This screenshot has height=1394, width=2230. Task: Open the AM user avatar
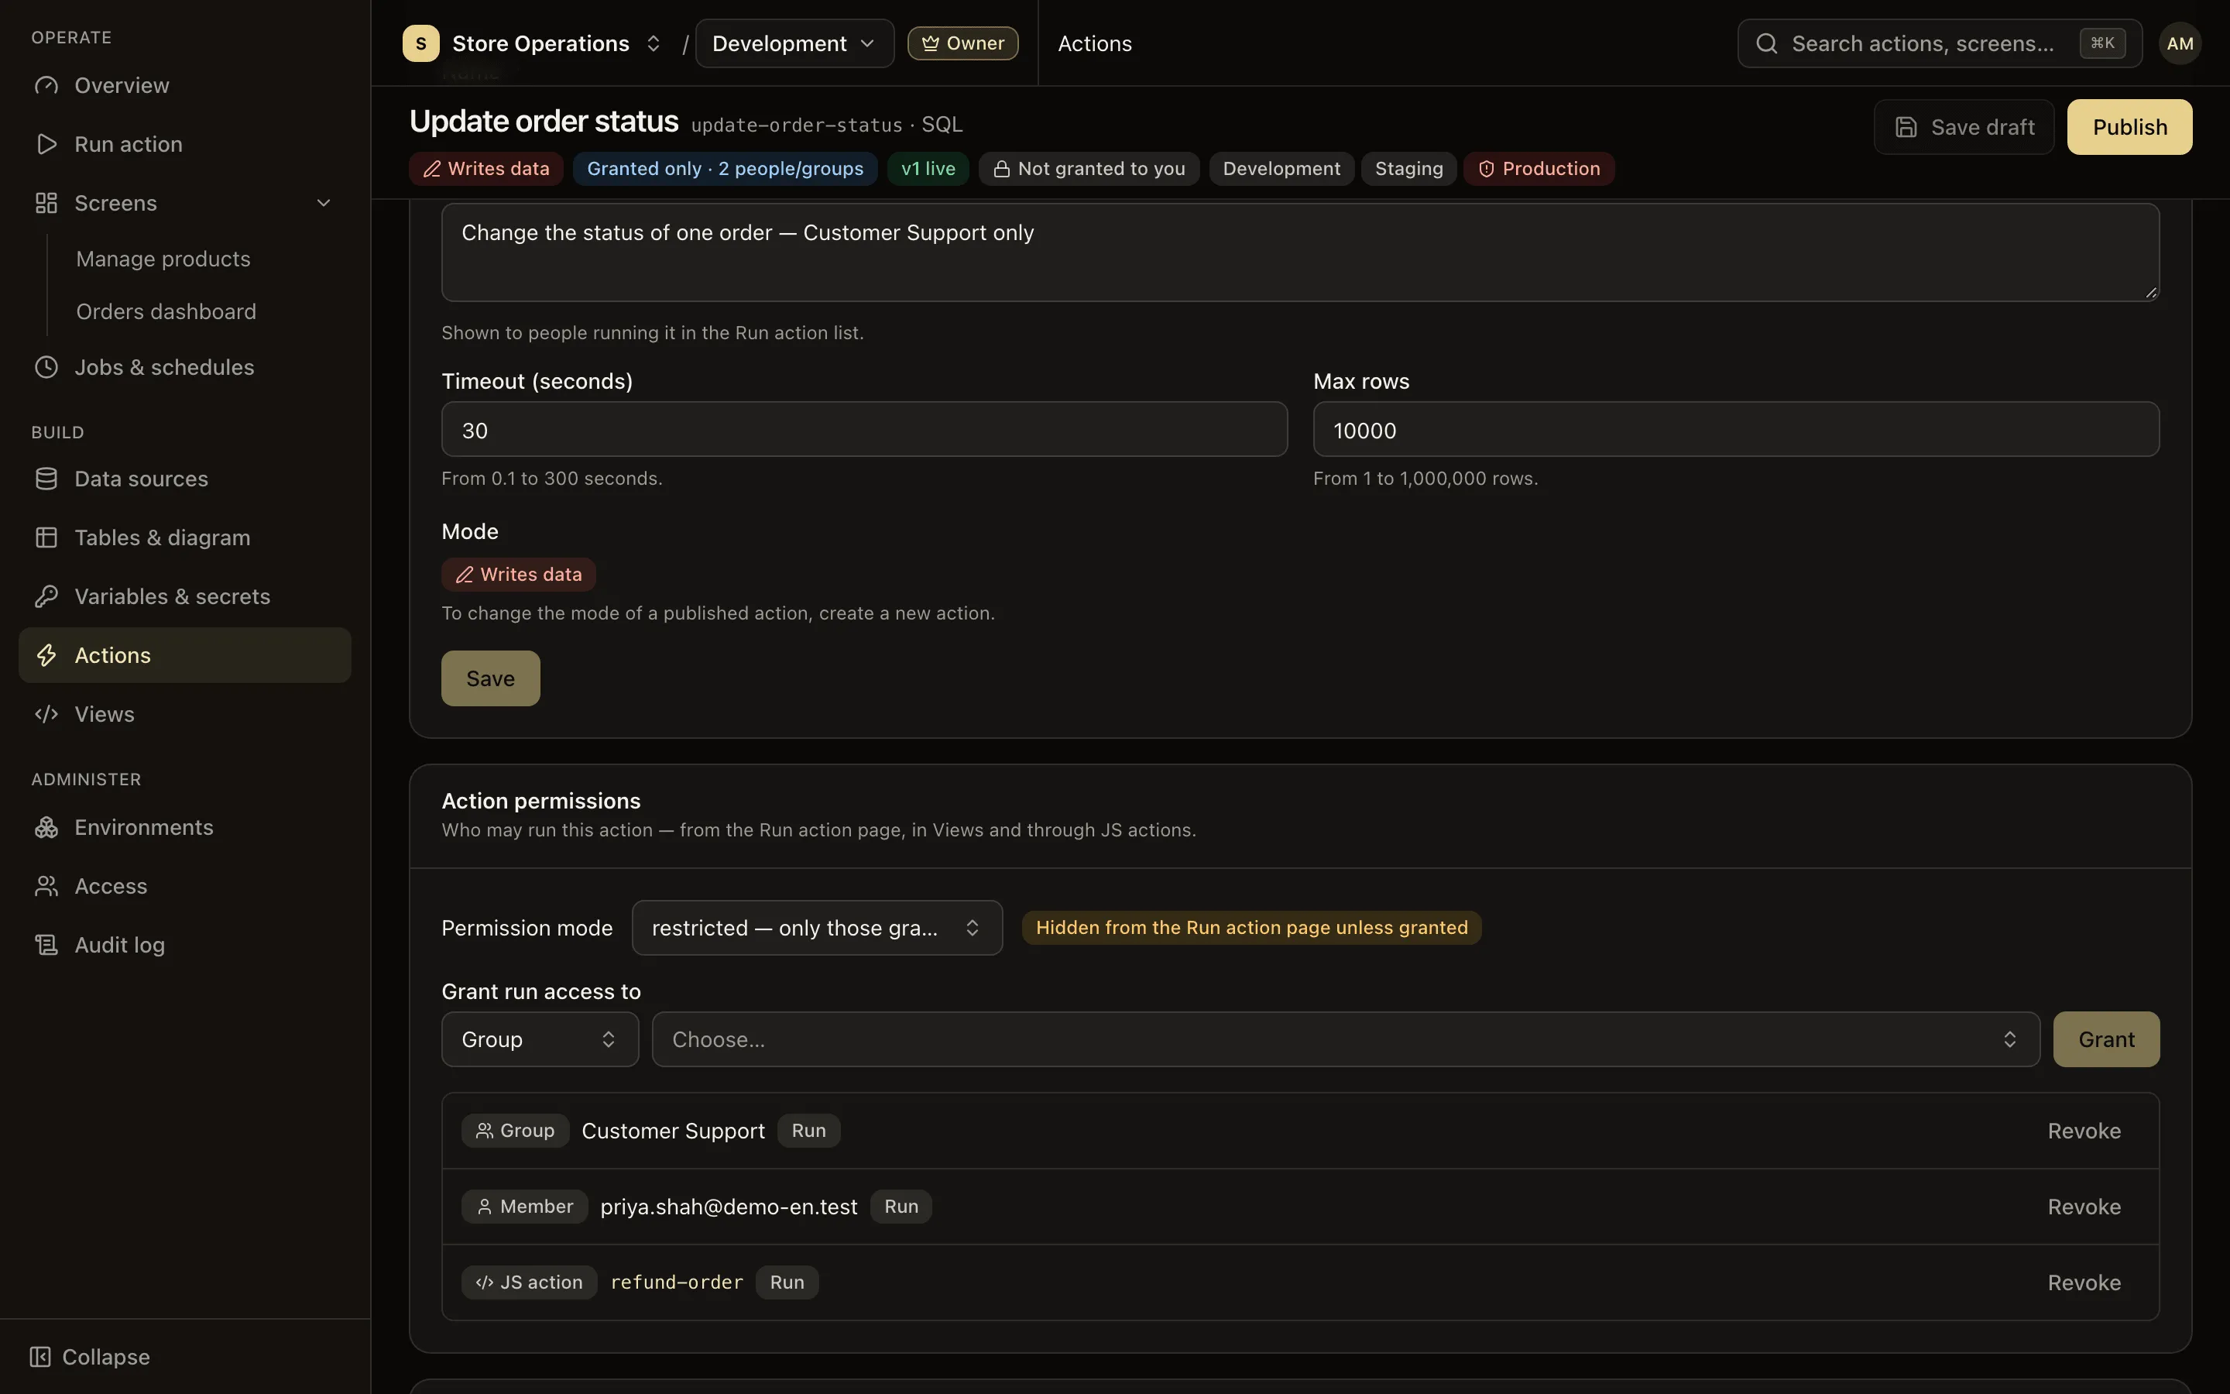[x=2180, y=43]
